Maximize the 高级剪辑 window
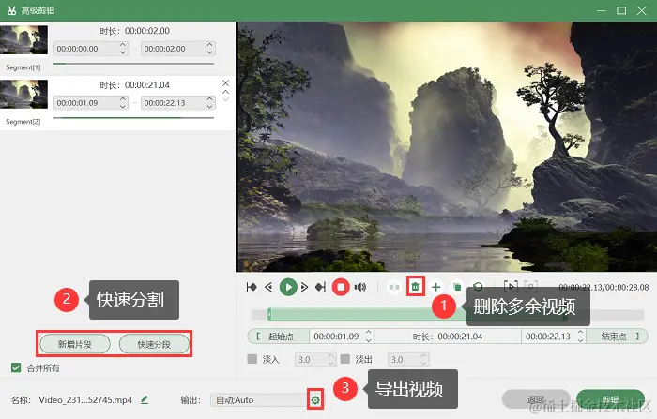 pos(621,10)
